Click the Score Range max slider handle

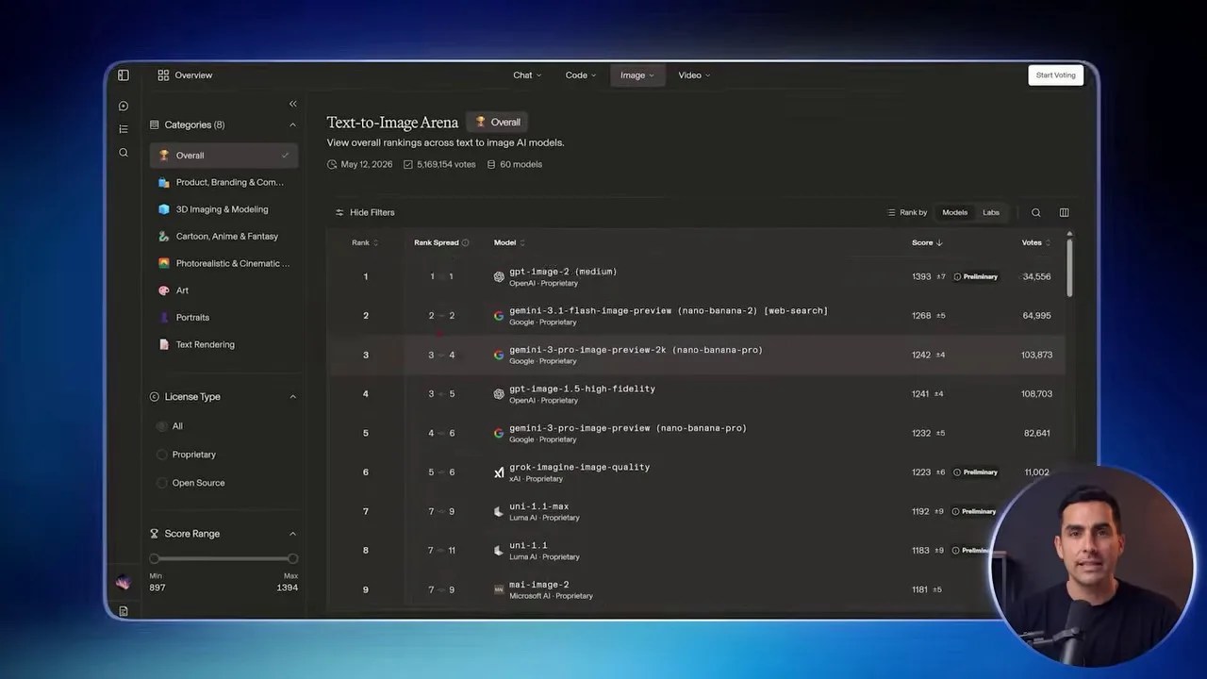(292, 558)
